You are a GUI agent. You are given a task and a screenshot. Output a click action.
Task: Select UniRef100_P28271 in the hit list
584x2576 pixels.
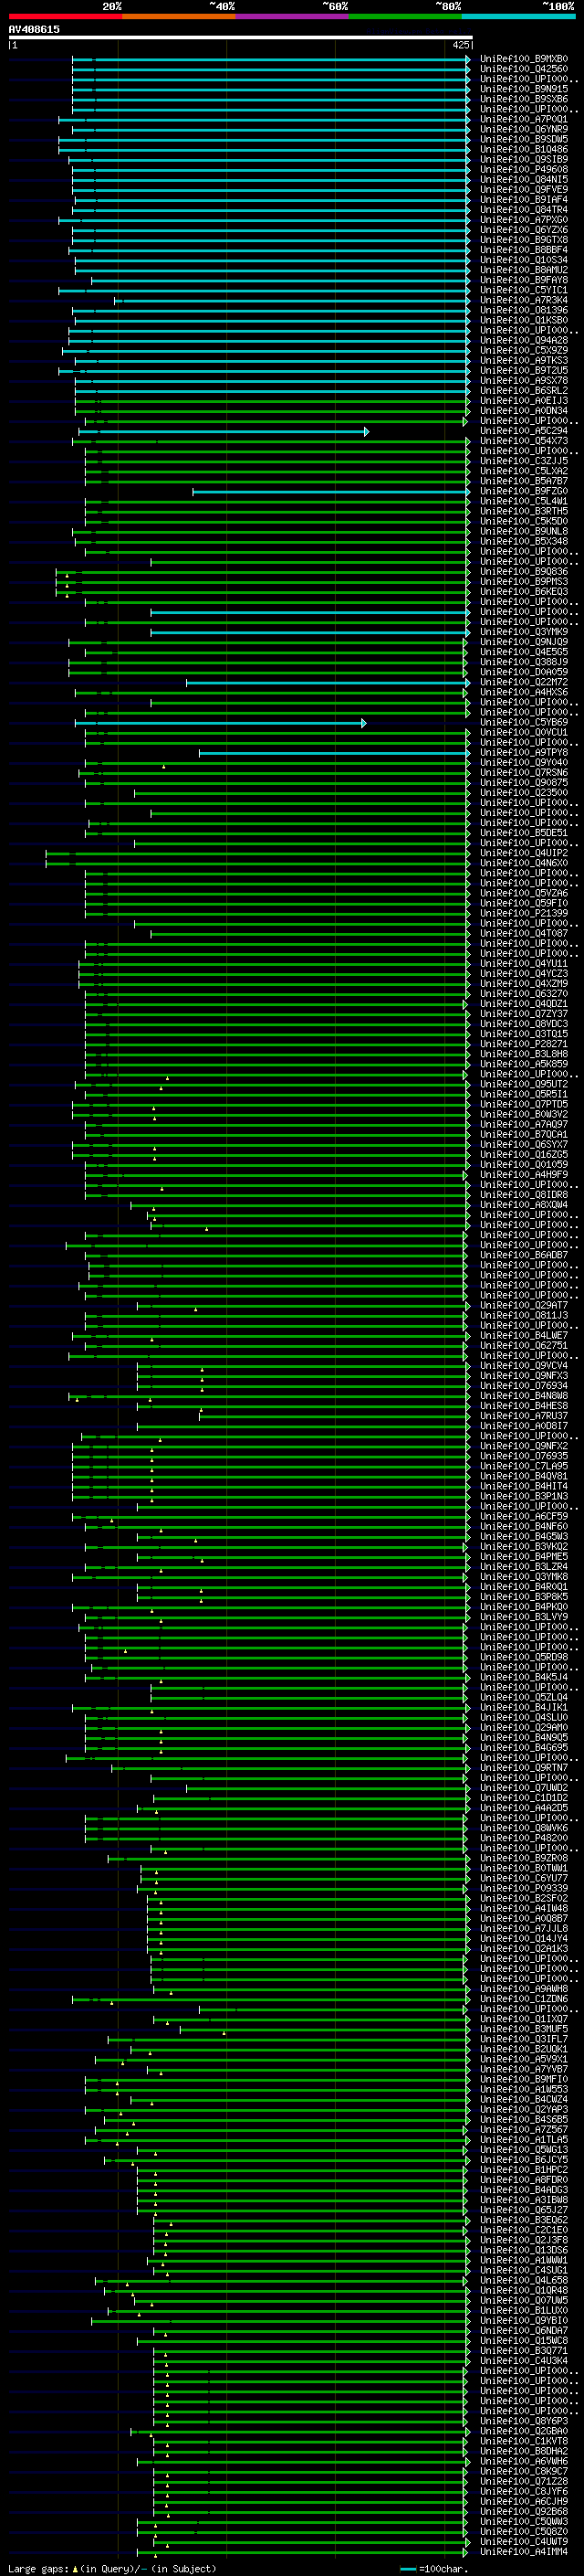pos(524,1045)
